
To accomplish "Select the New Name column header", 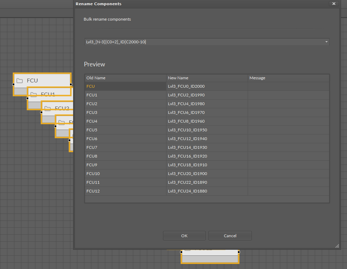I will click(207, 78).
